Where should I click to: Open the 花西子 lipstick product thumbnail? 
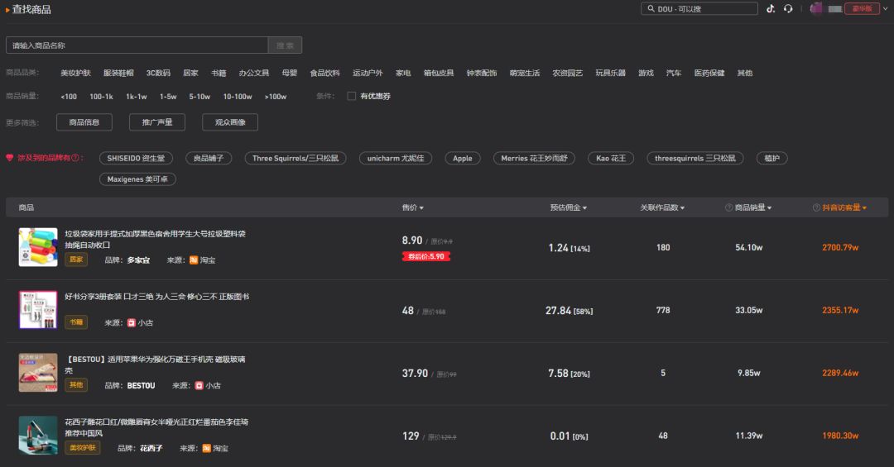(38, 435)
